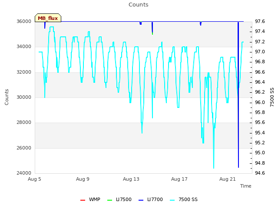Click the MB_flux label tag

pos(48,18)
